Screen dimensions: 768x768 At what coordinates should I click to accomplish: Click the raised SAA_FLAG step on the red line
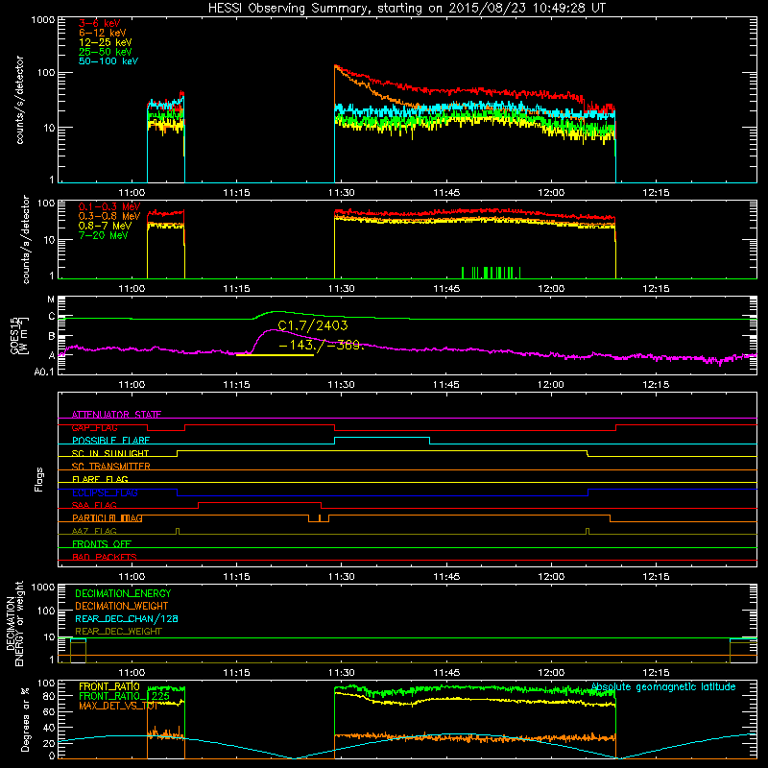click(x=259, y=502)
